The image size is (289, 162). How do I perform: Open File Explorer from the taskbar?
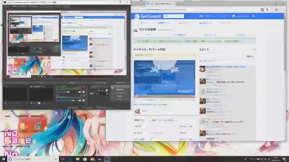tap(78, 159)
